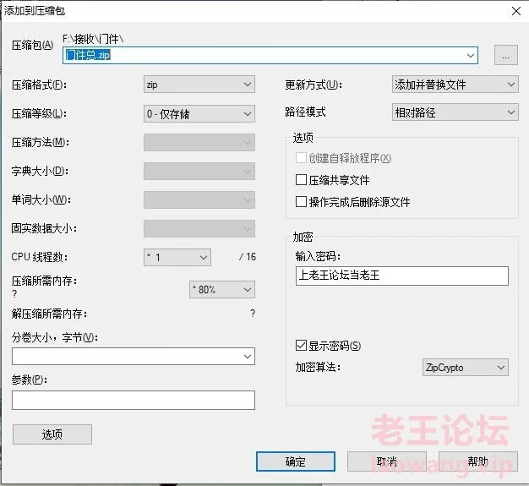Open the archive name dropdown arrow
Viewport: 529px width, 486px height.
click(471, 55)
